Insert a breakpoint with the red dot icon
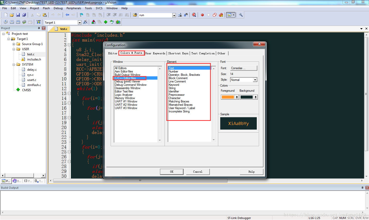 [x=202, y=15]
